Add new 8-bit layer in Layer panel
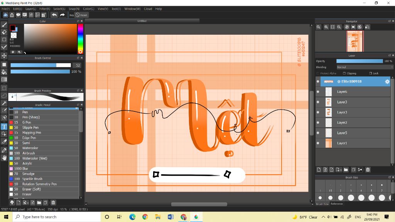This screenshot has height=222, width=395. click(325, 170)
